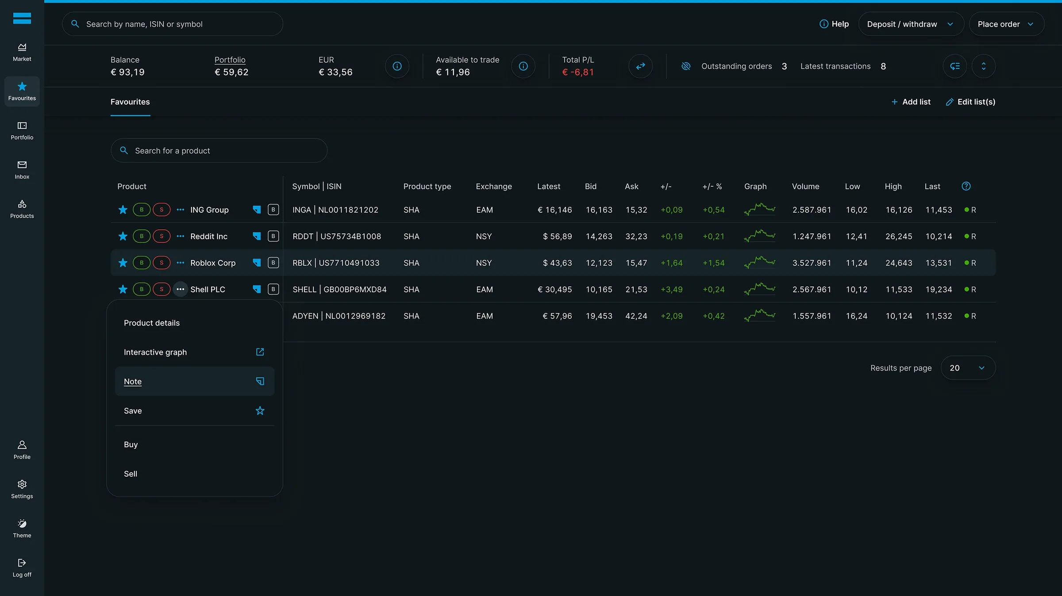Unfavourite ING Group with its star

[123, 210]
